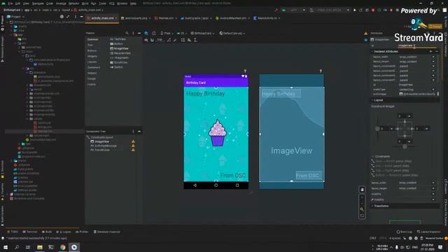Image resolution: width=448 pixels, height=252 pixels.
Task: Click the clear all constraints icon
Action: 169,41
